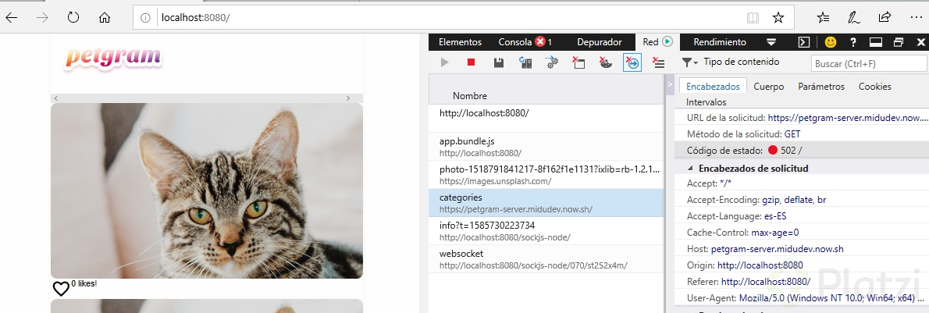Switch to the Elementos tab

460,42
